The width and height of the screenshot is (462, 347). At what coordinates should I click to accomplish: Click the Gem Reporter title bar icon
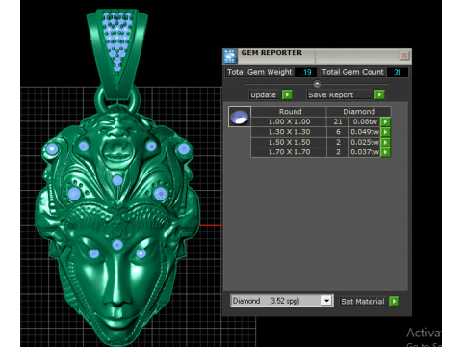[230, 56]
